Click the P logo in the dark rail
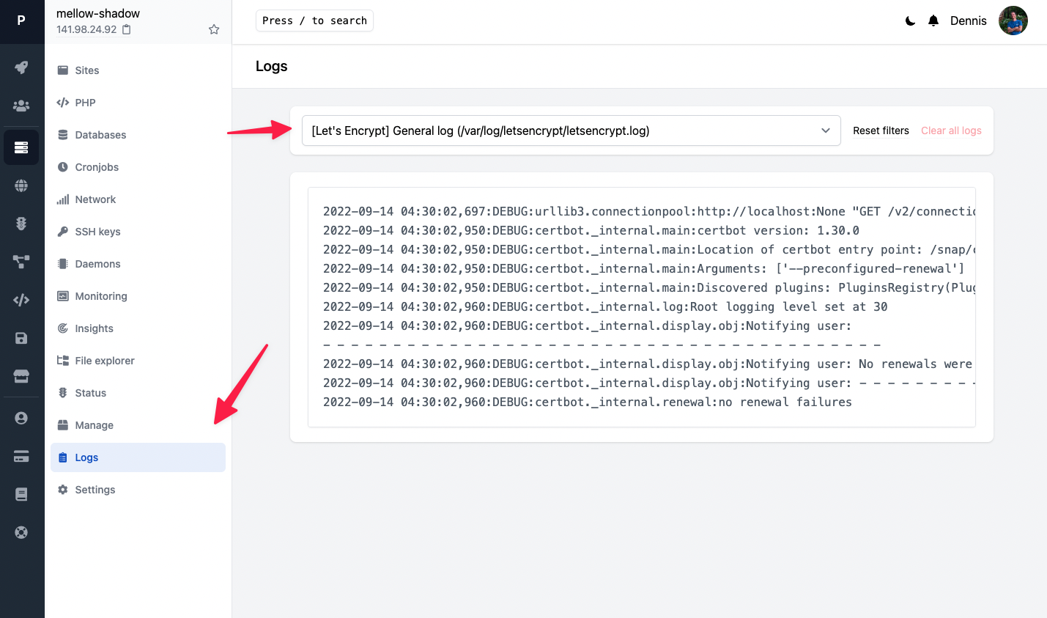This screenshot has height=618, width=1047. tap(21, 21)
